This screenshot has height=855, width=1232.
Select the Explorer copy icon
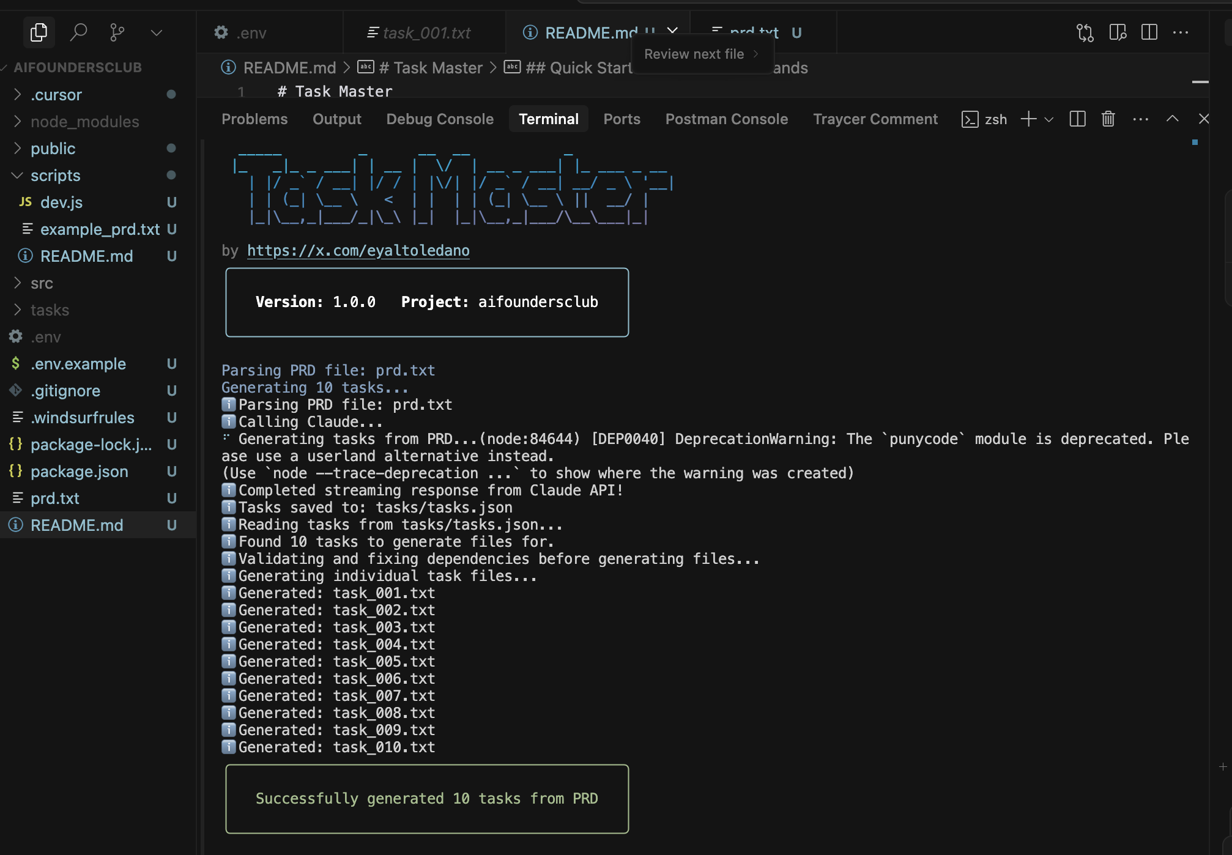coord(39,32)
